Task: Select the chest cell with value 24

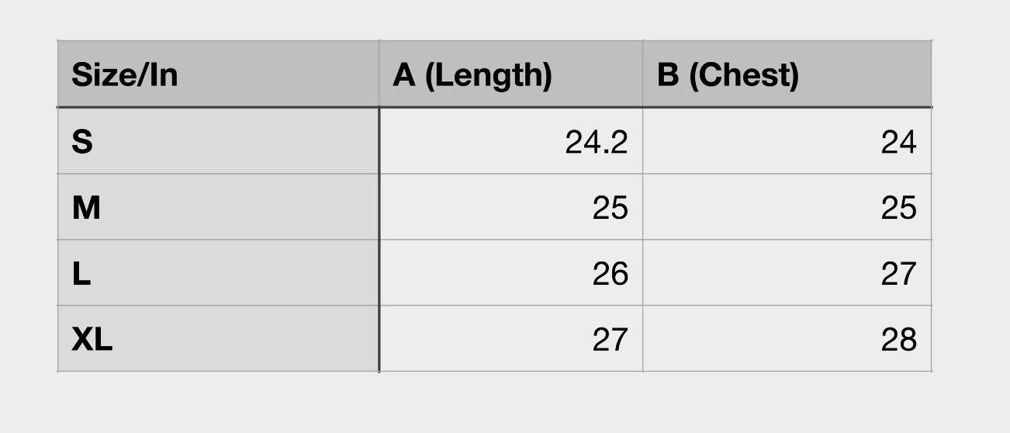Action: coord(787,140)
